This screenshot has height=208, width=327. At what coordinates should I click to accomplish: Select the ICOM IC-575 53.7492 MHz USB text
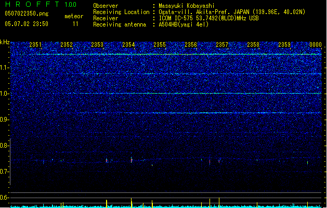[x=208, y=18]
